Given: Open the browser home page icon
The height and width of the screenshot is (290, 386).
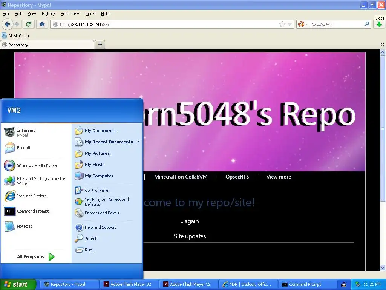Looking at the screenshot, I should pyautogui.click(x=42, y=24).
